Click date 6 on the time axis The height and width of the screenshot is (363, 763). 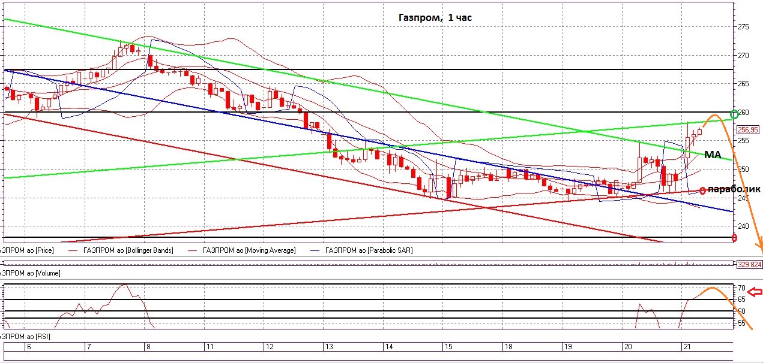[x=28, y=347]
